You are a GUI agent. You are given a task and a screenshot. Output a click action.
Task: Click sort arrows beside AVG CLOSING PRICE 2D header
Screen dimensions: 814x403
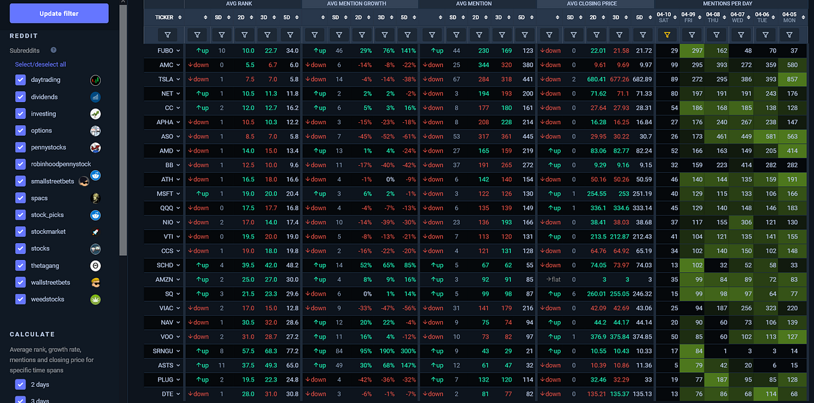point(604,17)
